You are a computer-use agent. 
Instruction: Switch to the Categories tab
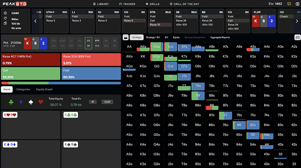coord(23,90)
